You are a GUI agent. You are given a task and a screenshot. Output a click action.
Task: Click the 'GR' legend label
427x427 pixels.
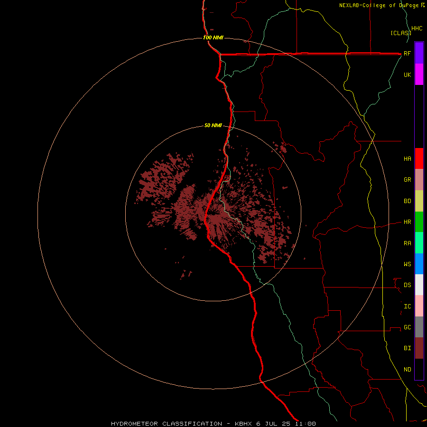407,180
